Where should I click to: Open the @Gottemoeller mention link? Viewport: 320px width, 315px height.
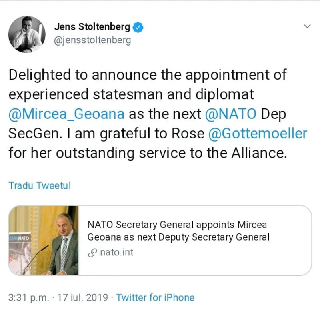tap(258, 133)
